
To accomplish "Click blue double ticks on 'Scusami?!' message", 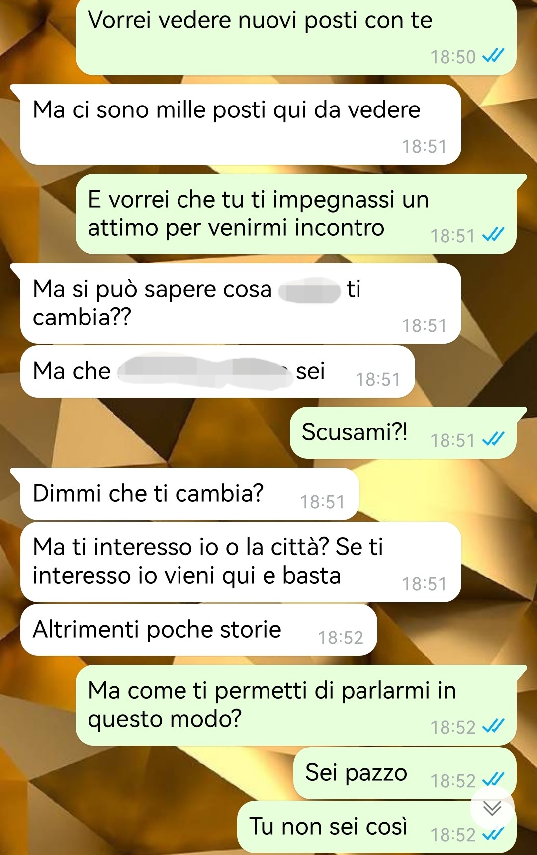I will coord(494,439).
